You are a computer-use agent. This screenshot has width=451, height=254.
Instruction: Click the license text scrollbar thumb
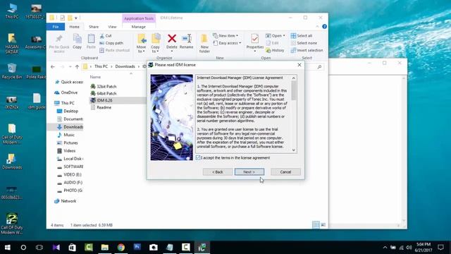tap(294, 90)
